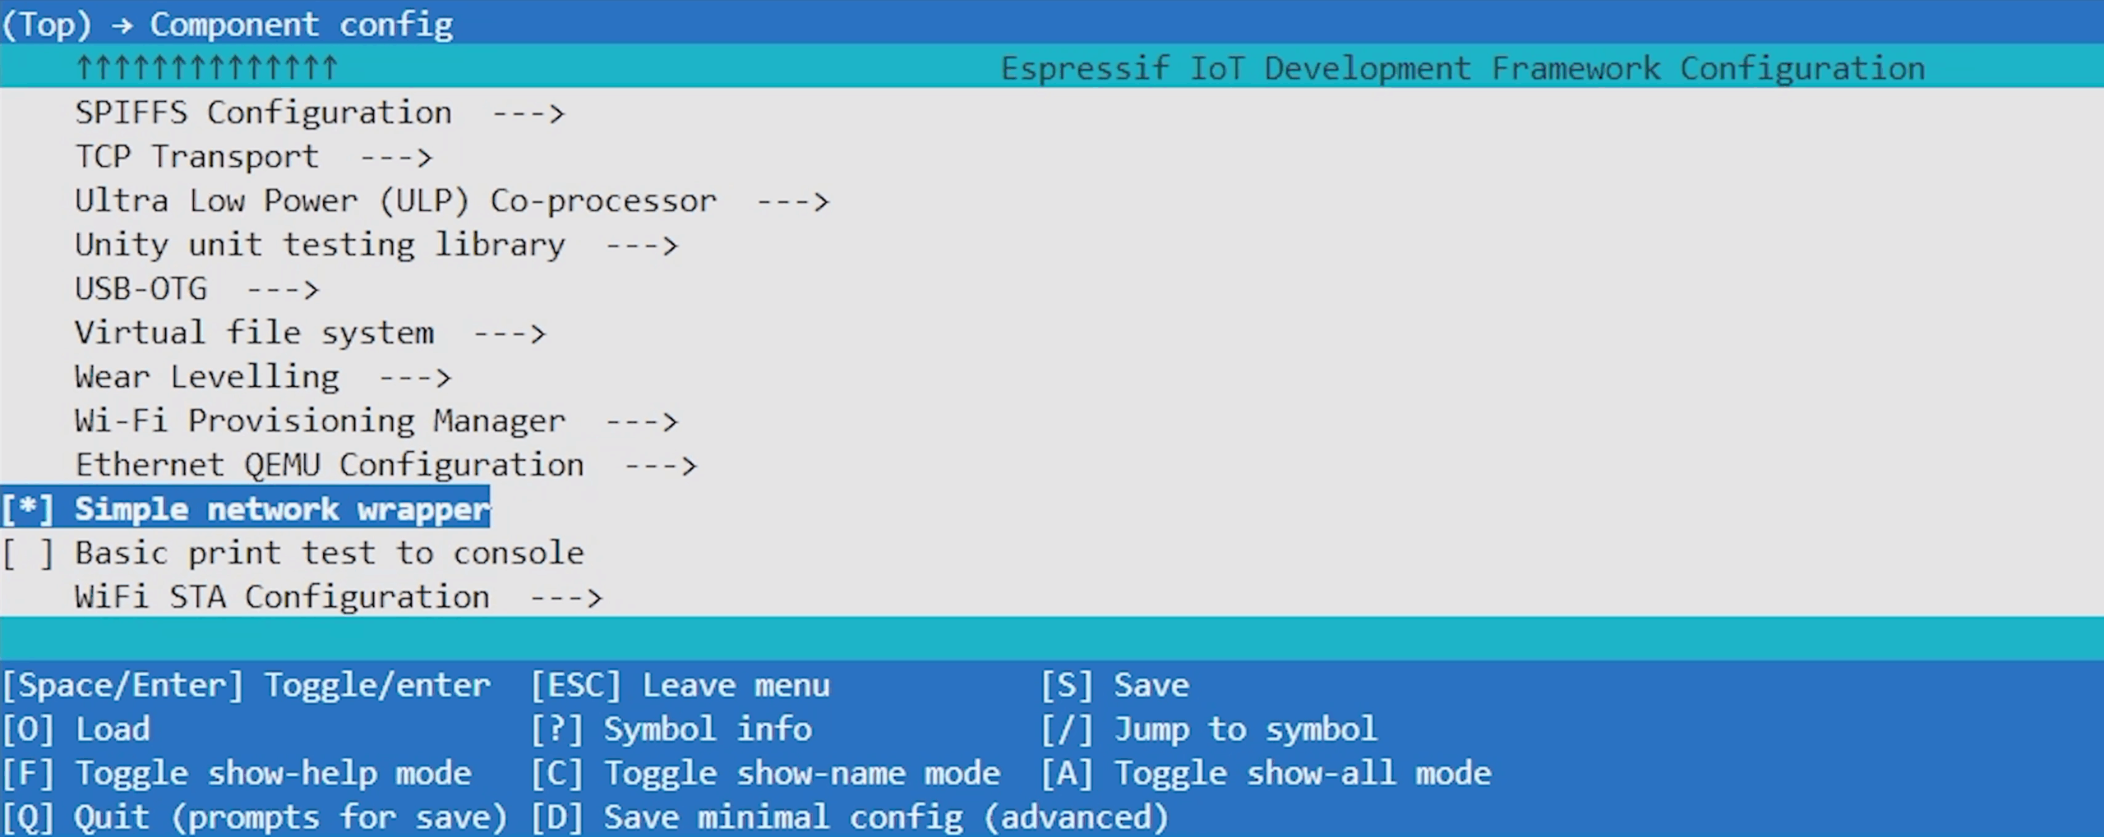
Task: Enable Basic print test to console checkbox
Action: click(28, 554)
